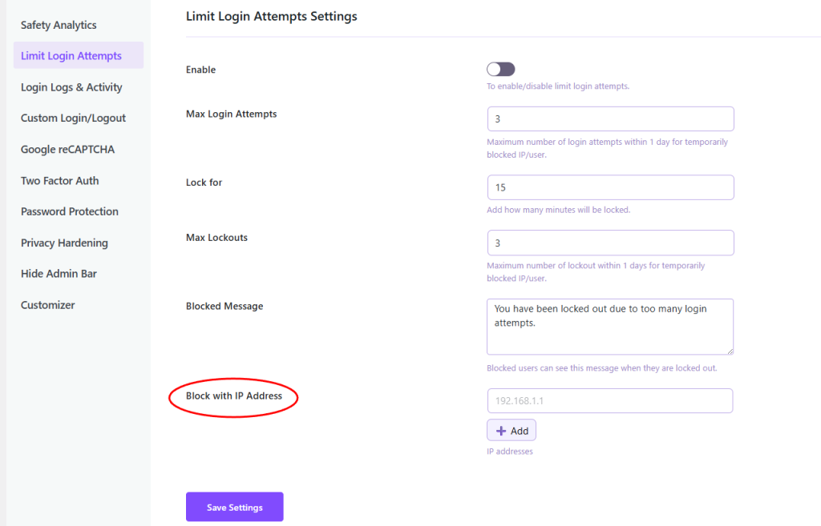Click into the Lock for minutes field
821x526 pixels.
(610, 187)
